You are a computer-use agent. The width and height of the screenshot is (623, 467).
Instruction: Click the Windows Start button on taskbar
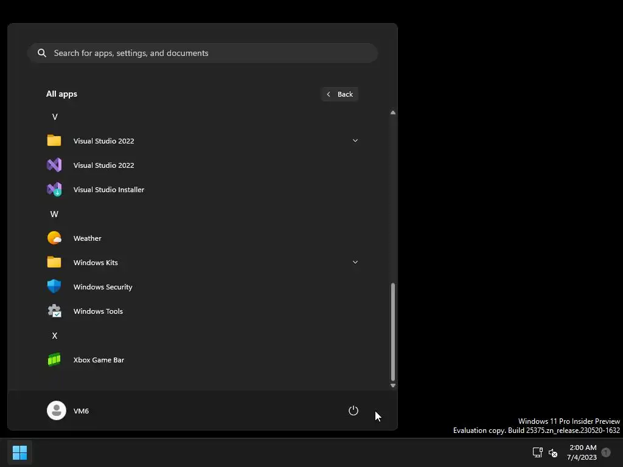pos(19,452)
